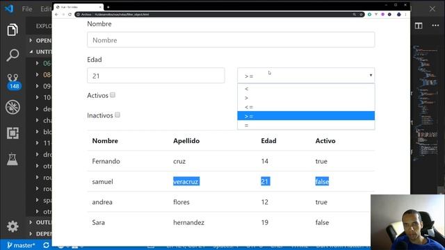The image size is (445, 250).
Task: Click age 19 in Sara row
Action: coord(264,222)
